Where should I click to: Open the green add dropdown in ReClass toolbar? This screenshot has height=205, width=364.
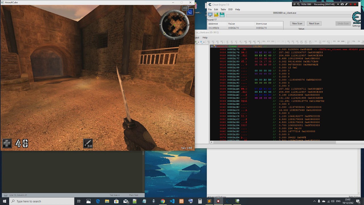[198, 42]
